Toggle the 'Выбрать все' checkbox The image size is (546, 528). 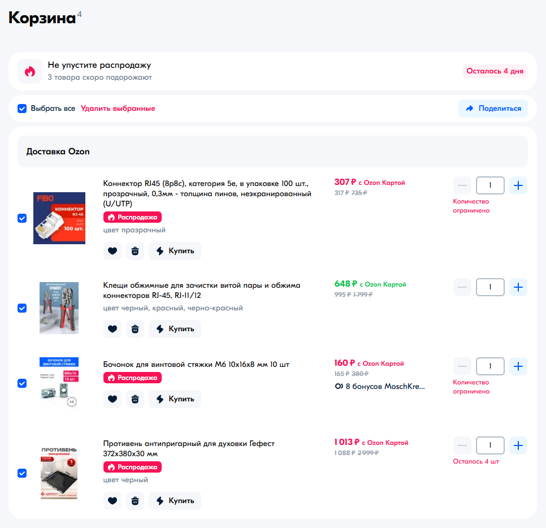click(22, 109)
